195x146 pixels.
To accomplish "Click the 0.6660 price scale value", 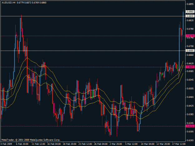I will pos(190,55).
